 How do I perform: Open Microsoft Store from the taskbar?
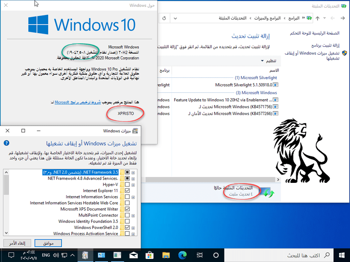click(149, 255)
